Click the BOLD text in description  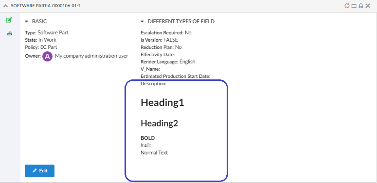[147, 138]
